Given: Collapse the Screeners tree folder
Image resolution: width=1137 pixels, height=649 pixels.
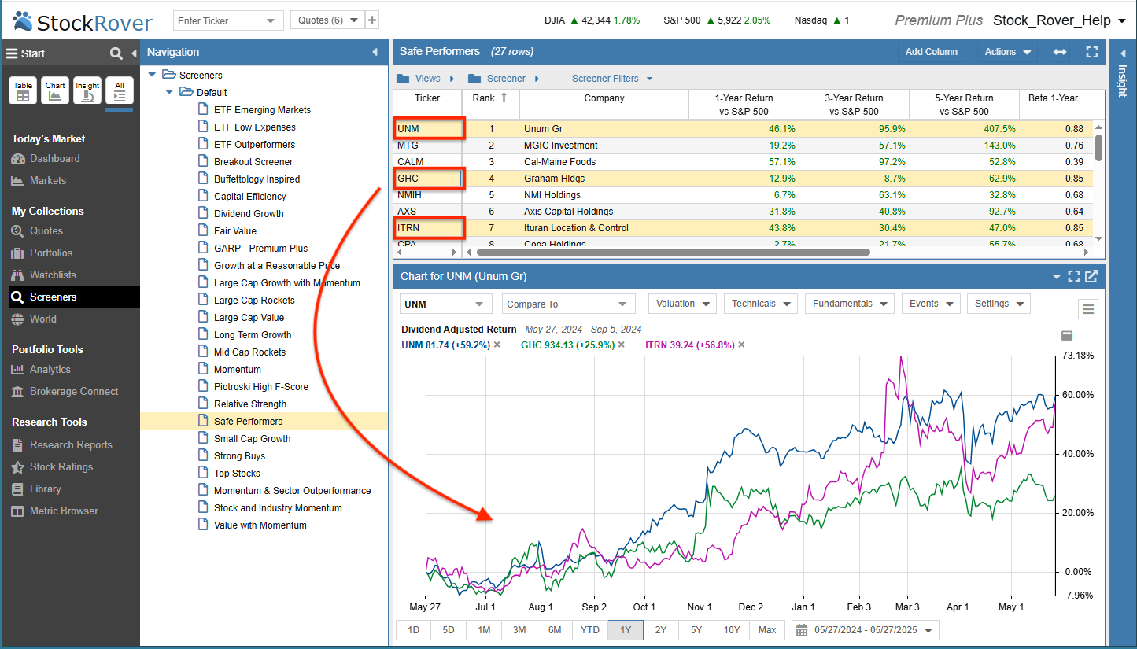Looking at the screenshot, I should (152, 75).
